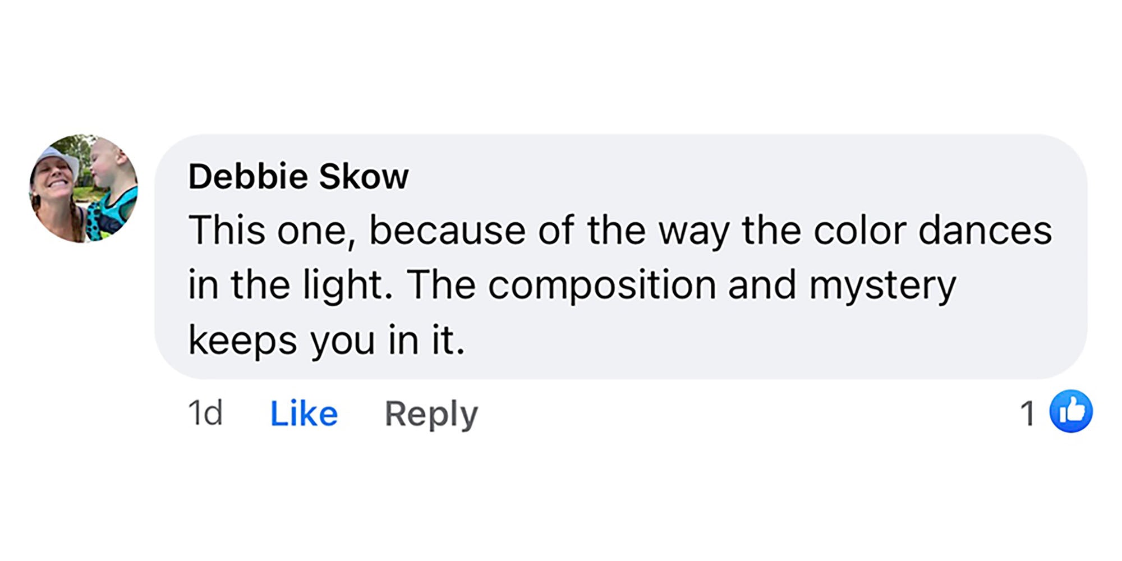
Task: Like Debbie Skow's comment
Action: [x=304, y=414]
